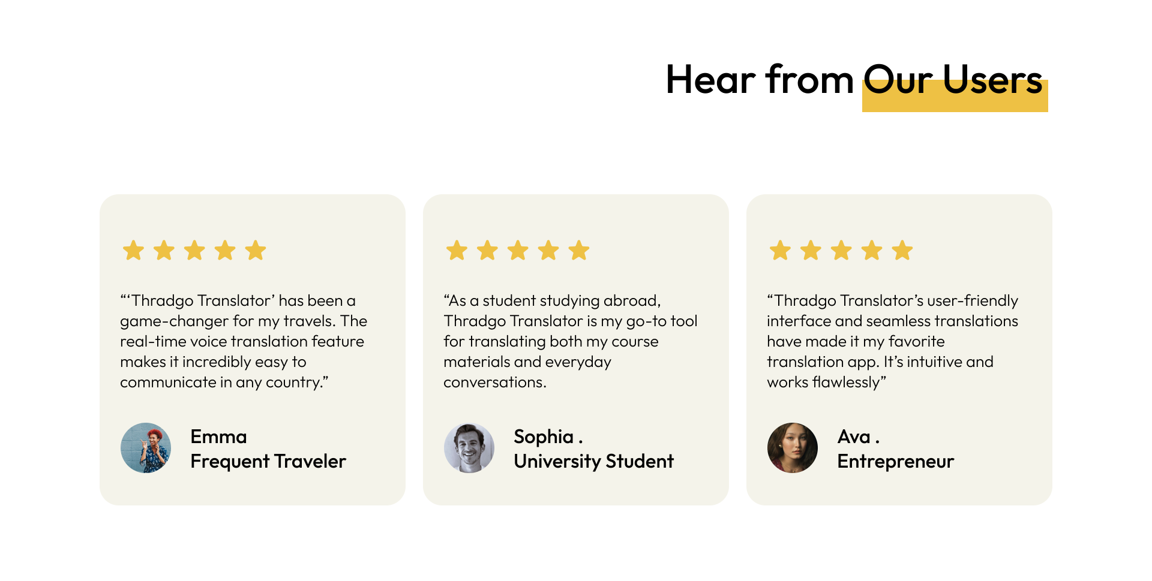Click the first star in Ava's review

tap(780, 251)
